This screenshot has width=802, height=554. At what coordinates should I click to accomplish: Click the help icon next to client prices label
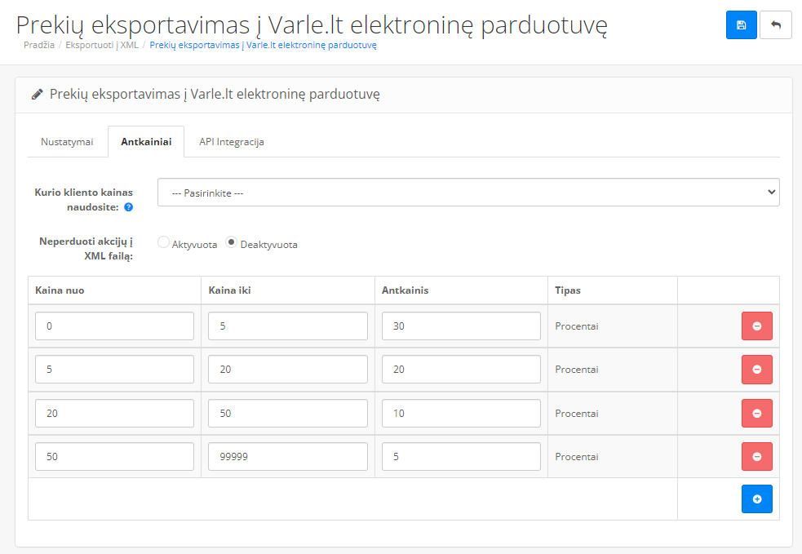(128, 207)
